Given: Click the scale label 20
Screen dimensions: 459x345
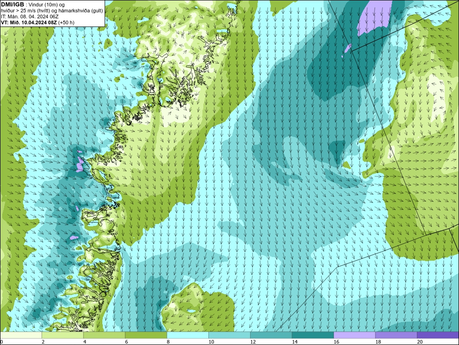Looking at the screenshot, I should click(420, 342).
